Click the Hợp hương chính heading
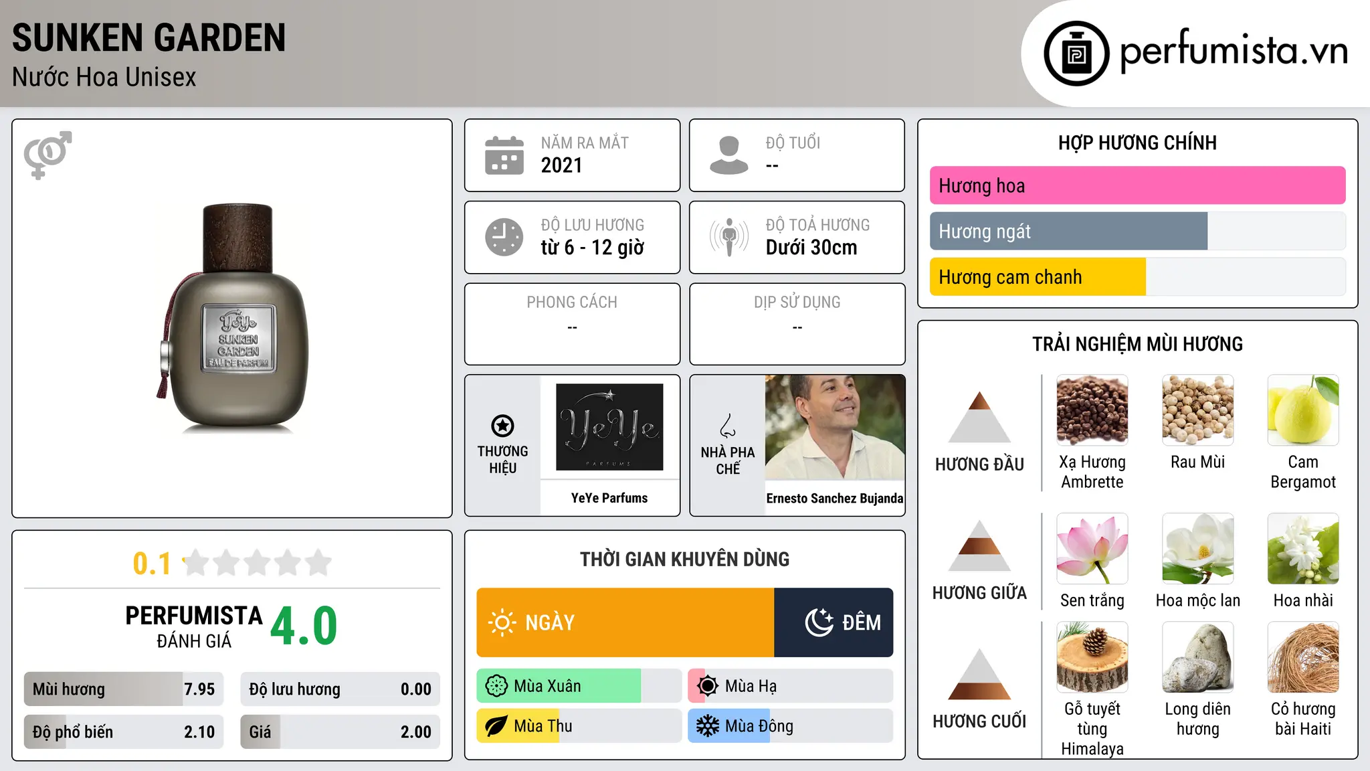The height and width of the screenshot is (771, 1370). coord(1137,143)
